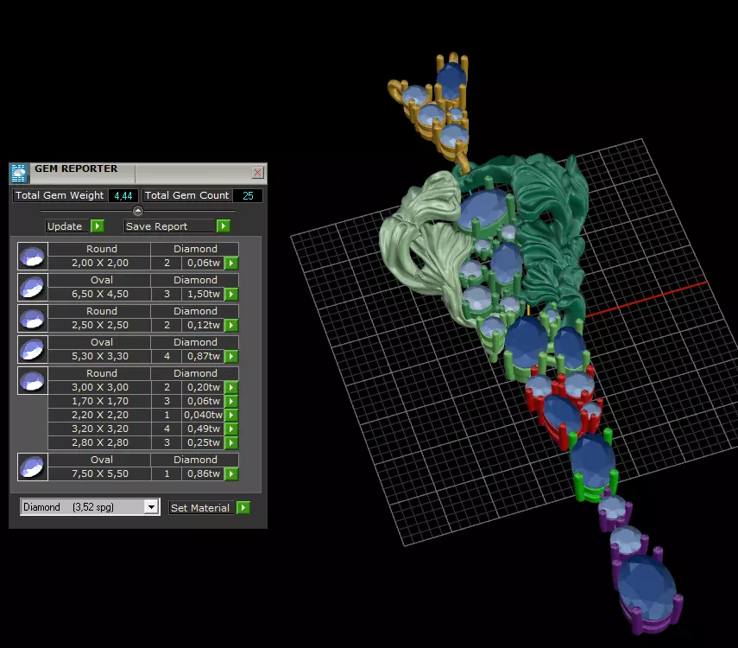Click the 5,30 X 3,30 size cell
Image resolution: width=738 pixels, height=648 pixels.
[100, 356]
